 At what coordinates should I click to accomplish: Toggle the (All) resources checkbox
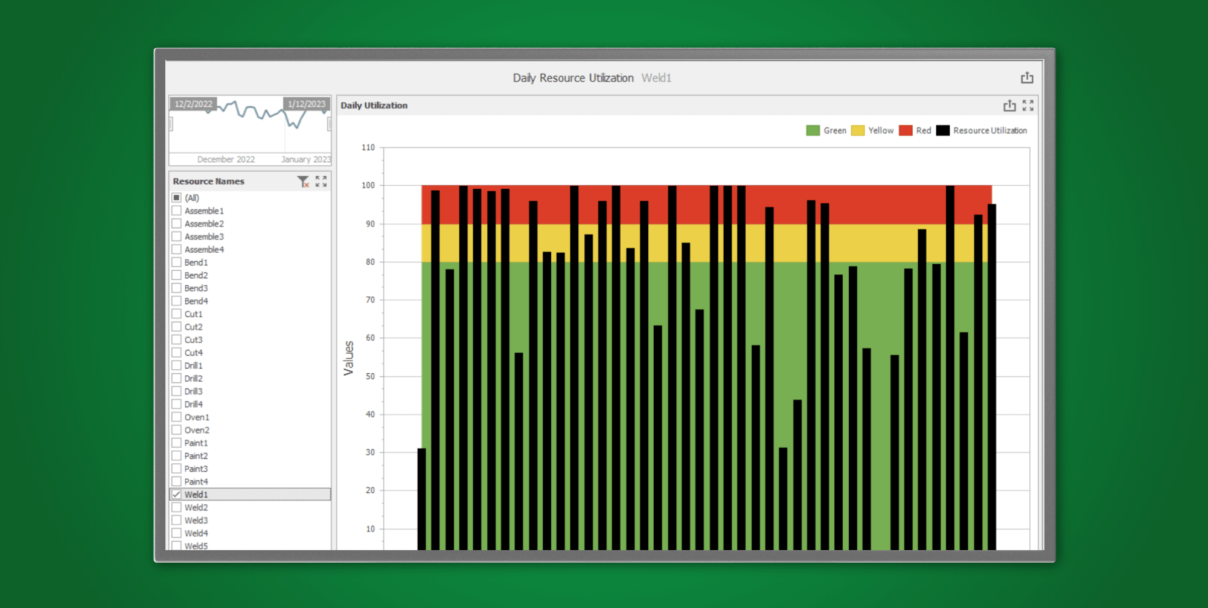(x=176, y=197)
